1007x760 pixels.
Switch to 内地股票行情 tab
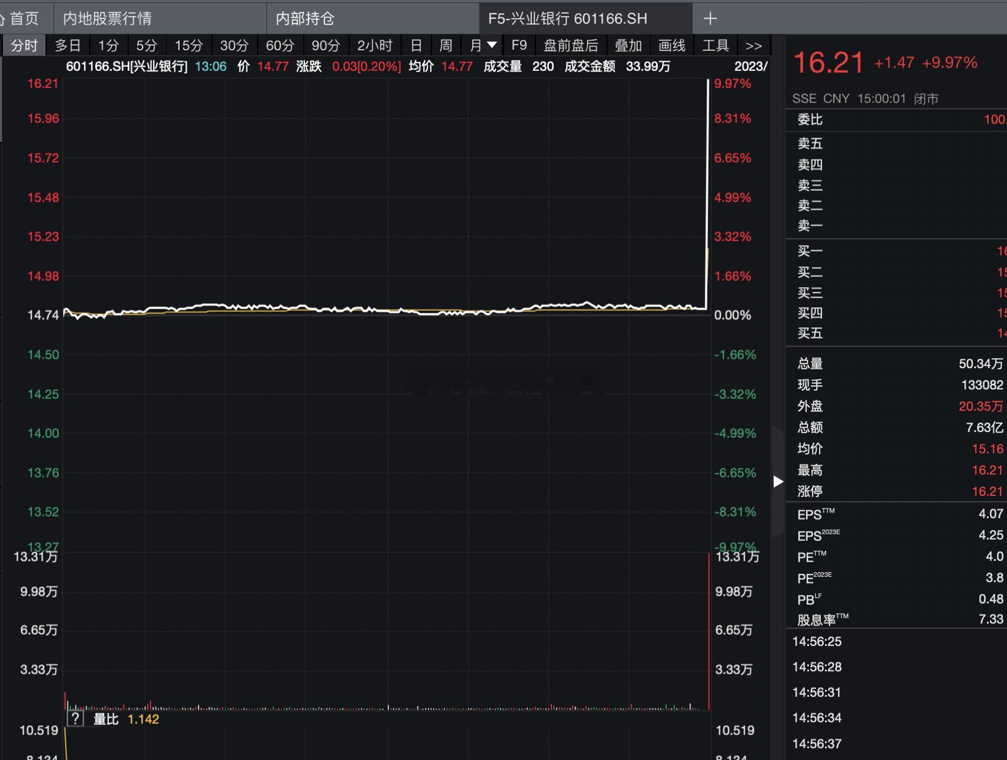click(160, 18)
